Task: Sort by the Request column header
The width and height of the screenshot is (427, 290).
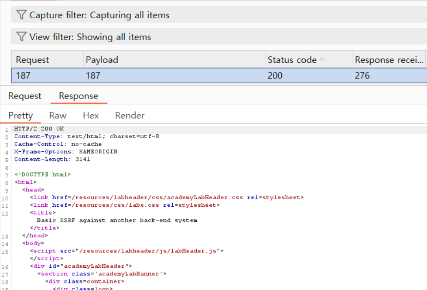Action: tap(47, 60)
